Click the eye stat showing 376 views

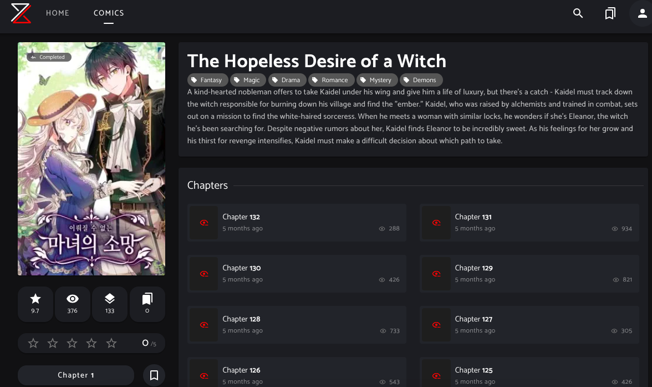[72, 304]
